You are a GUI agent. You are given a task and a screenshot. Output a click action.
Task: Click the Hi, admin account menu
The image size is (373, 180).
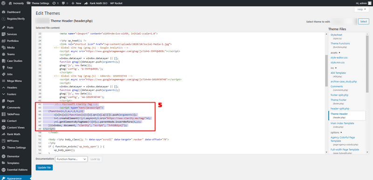click(363, 3)
